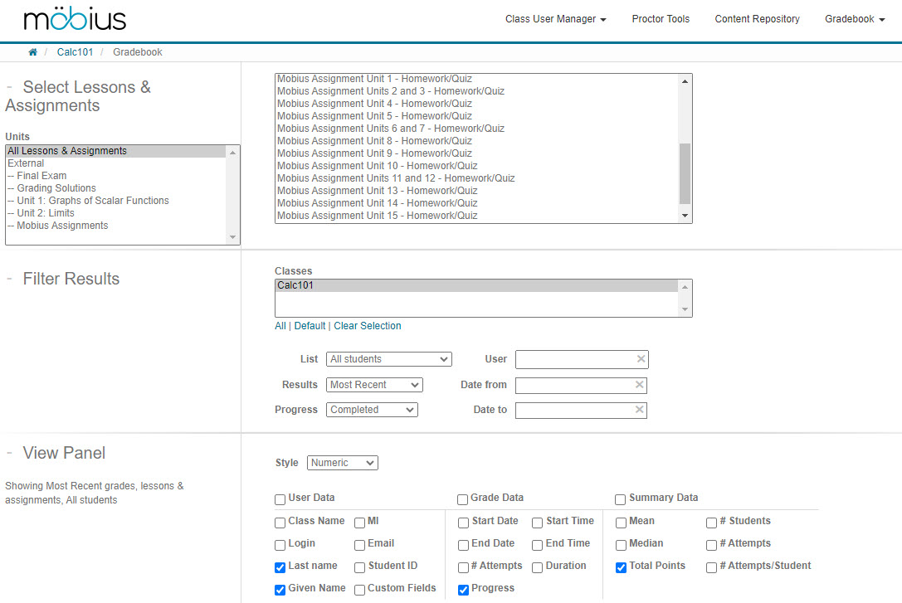
Task: Open the Style Numeric dropdown
Action: click(x=342, y=463)
